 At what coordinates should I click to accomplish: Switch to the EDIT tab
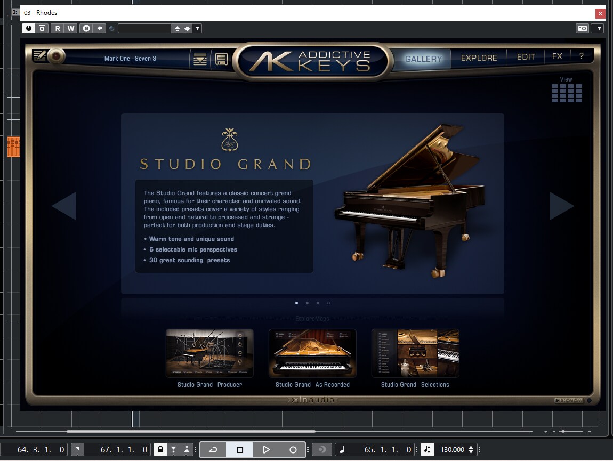click(x=526, y=57)
